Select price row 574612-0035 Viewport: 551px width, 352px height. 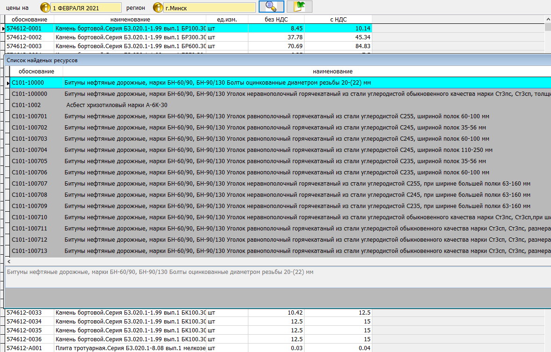tap(188, 330)
